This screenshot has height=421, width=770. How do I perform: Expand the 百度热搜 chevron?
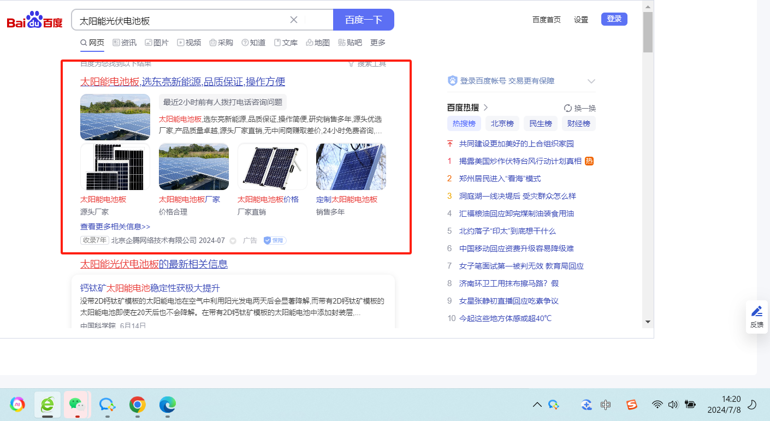pyautogui.click(x=485, y=108)
